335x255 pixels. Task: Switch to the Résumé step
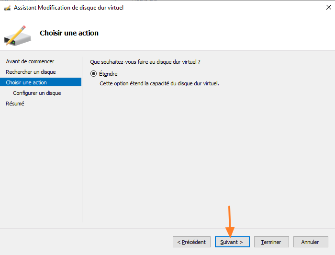(x=15, y=104)
